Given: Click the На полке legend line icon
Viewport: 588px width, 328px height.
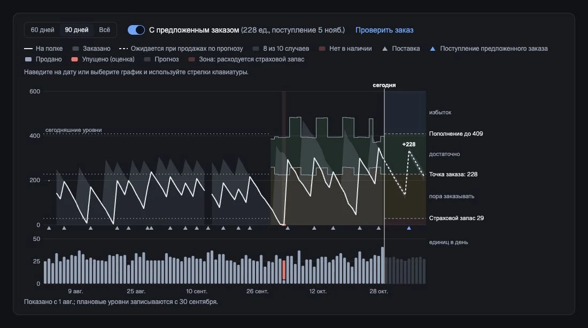Looking at the screenshot, I should (x=28, y=49).
